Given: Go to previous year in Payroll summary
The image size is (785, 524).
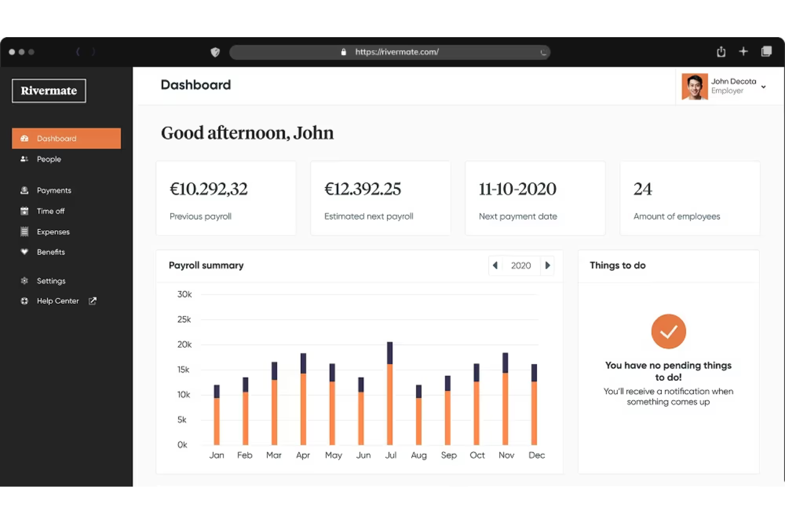Looking at the screenshot, I should (x=495, y=265).
